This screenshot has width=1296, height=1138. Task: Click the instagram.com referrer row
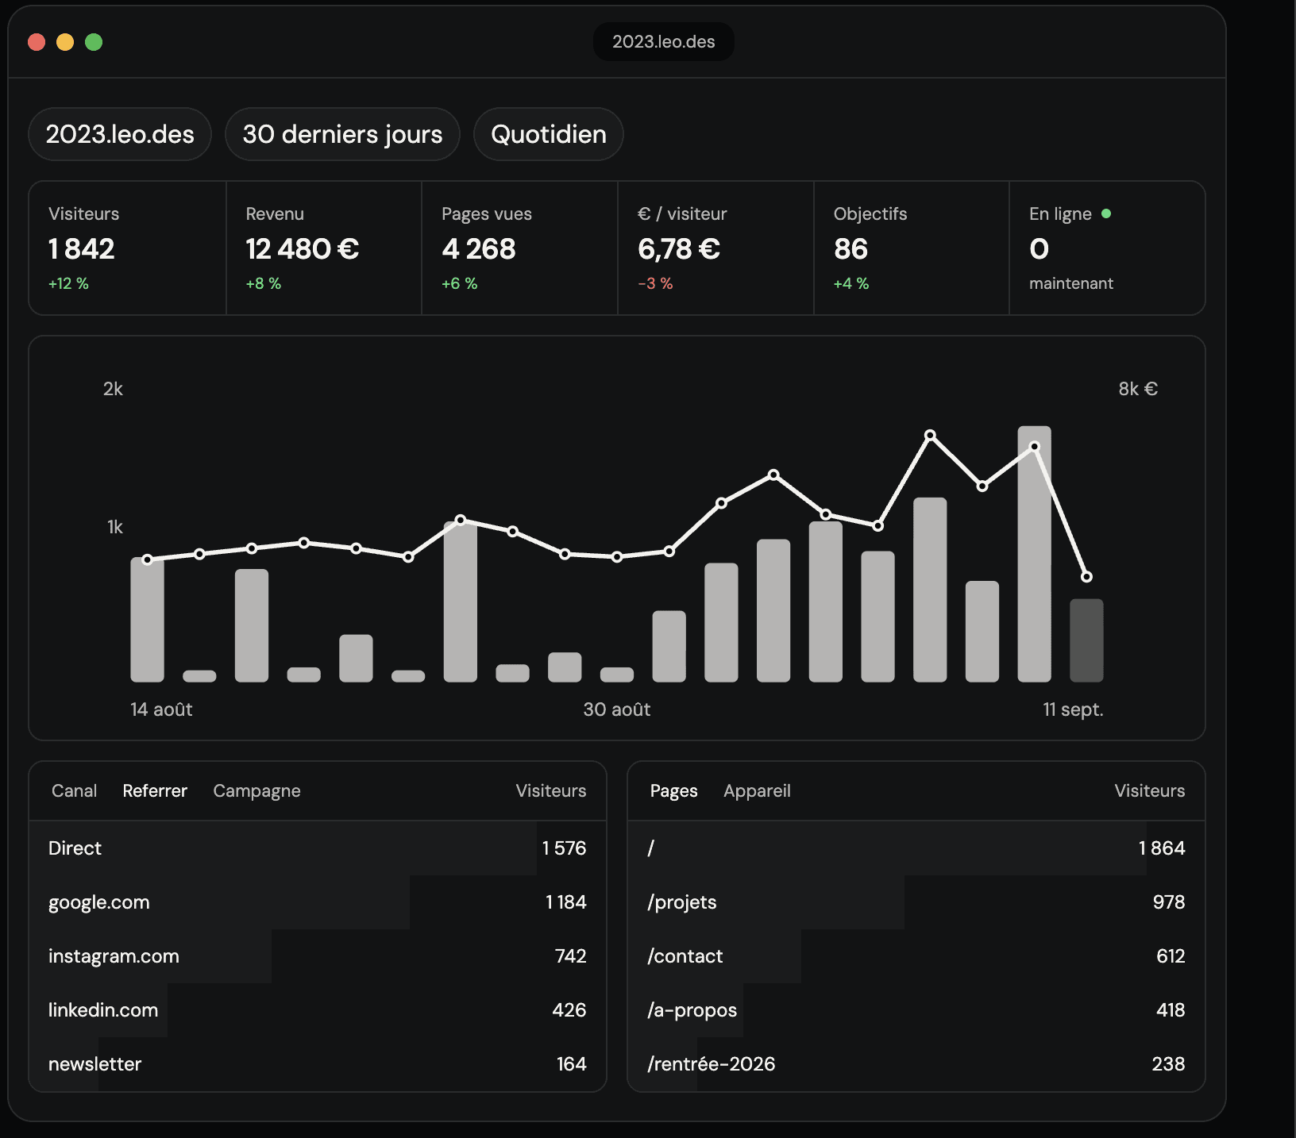318,956
